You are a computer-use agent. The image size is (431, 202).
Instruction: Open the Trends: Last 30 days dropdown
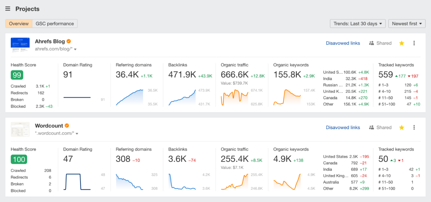pos(357,24)
